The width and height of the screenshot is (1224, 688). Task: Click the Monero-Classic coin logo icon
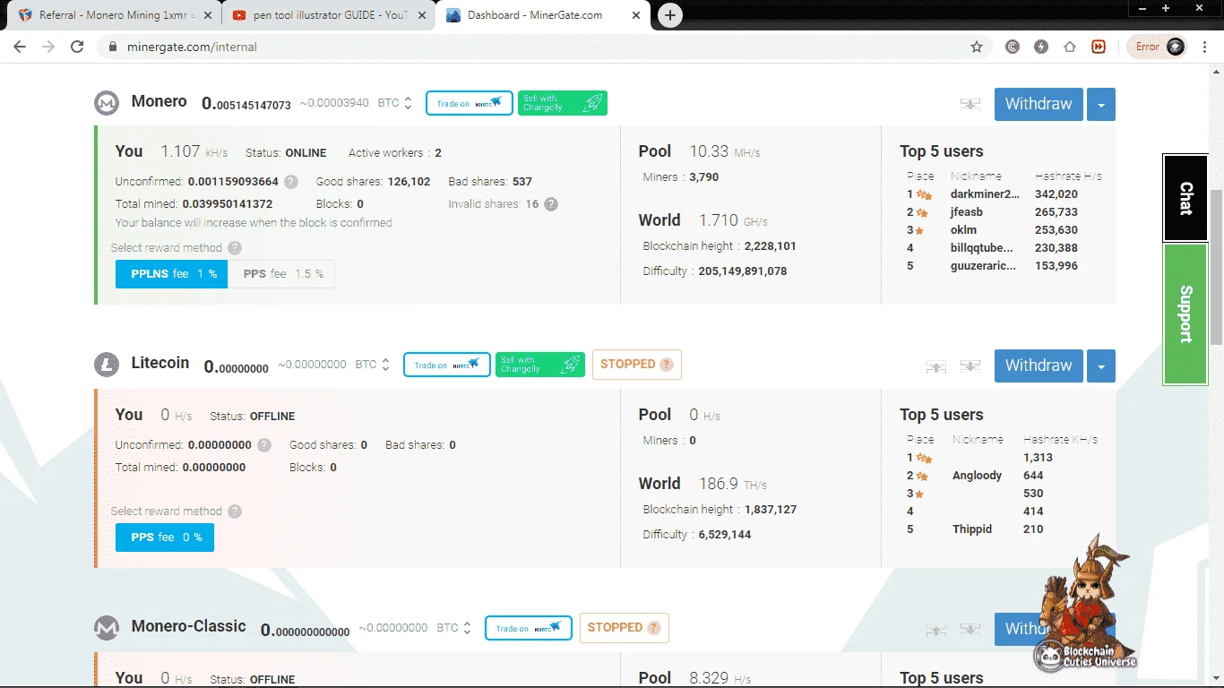coord(107,628)
